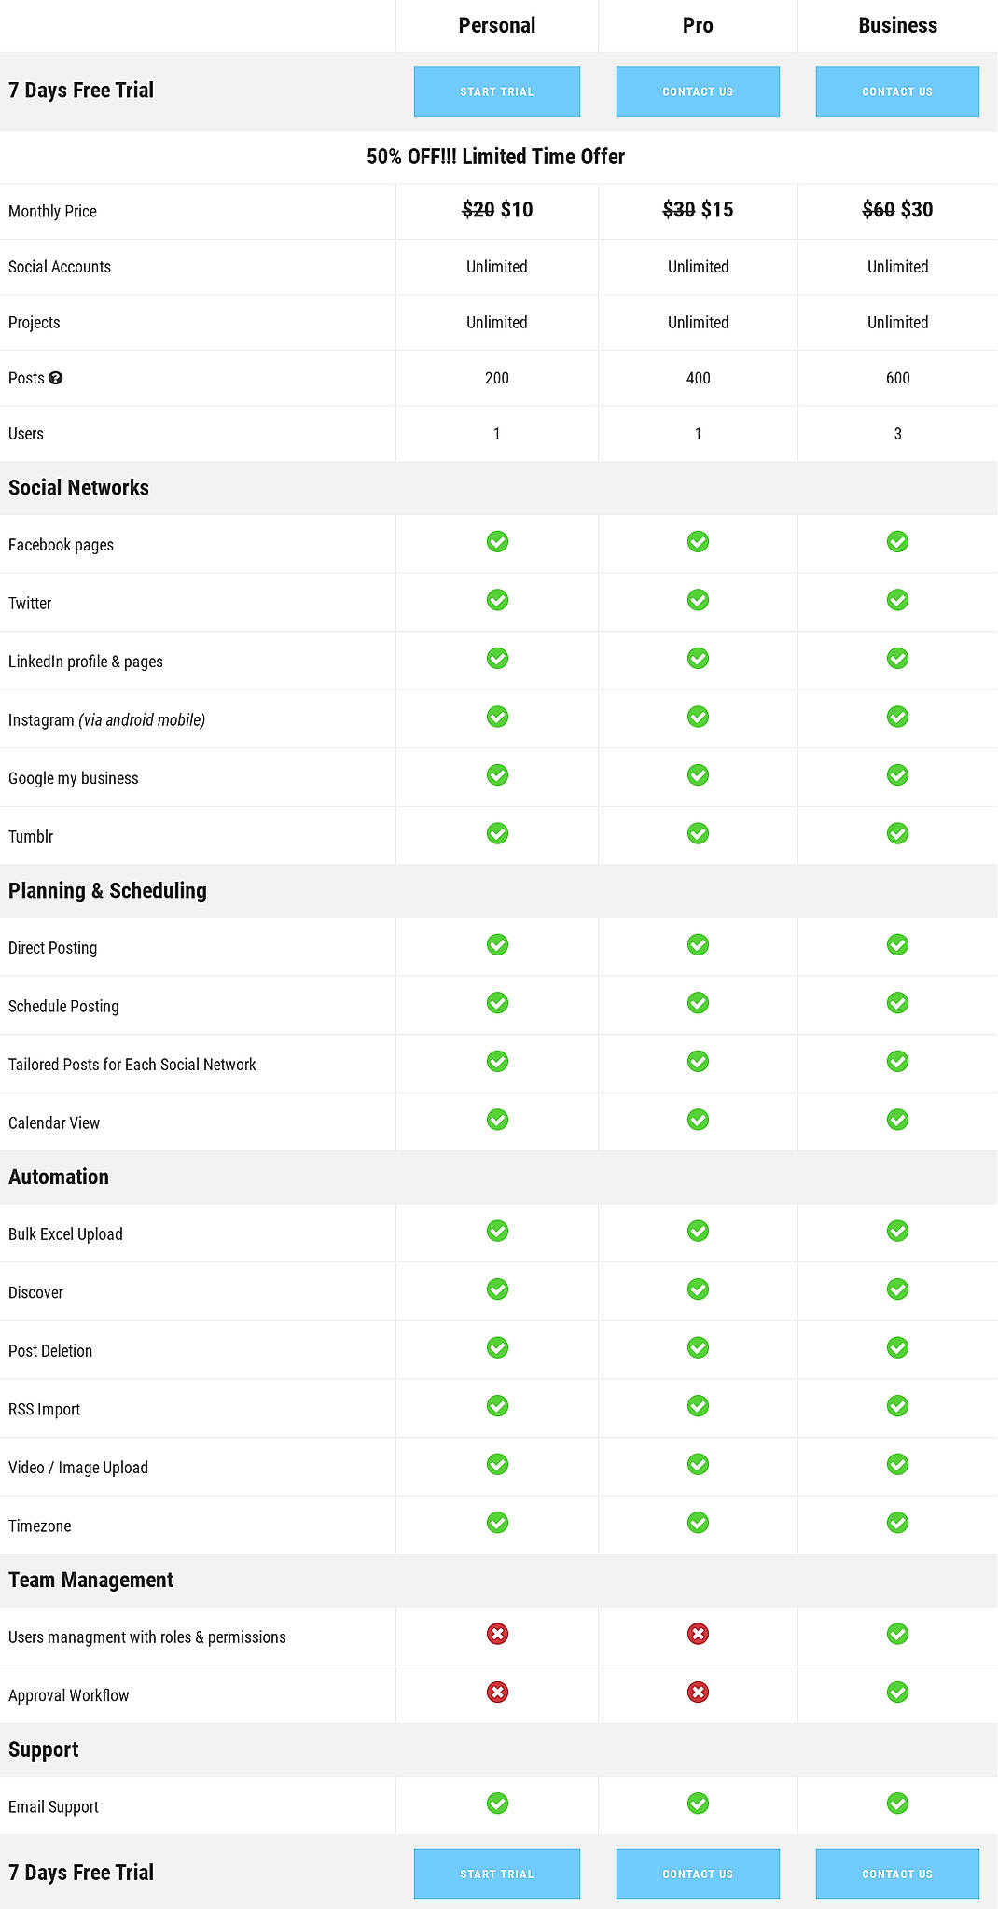Click the green check for Facebook pages Personal plan
Viewport: 998px width, 1909px height.
497,541
